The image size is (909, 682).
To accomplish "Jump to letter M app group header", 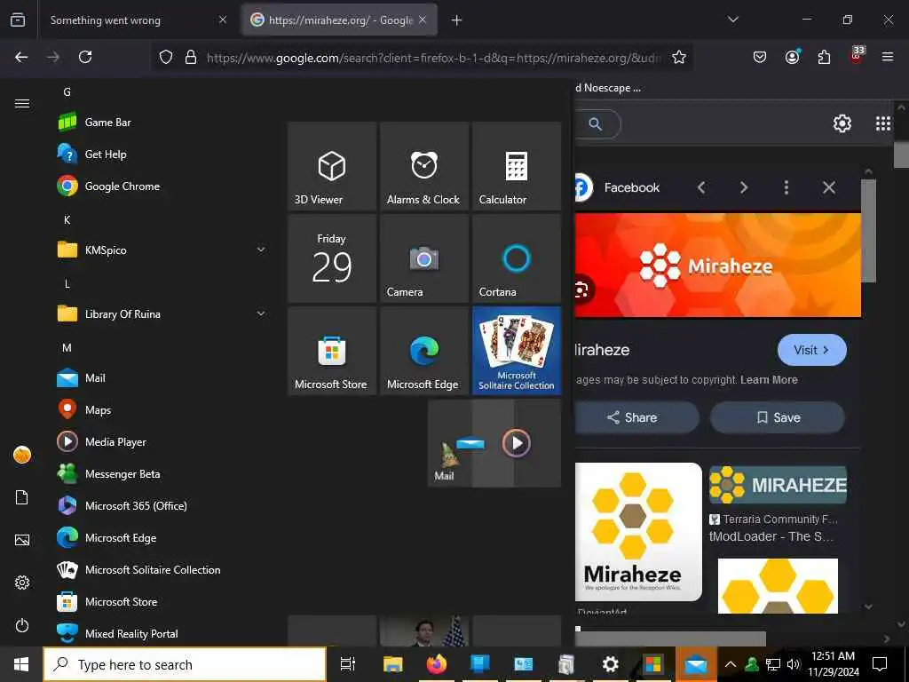I will coord(67,348).
